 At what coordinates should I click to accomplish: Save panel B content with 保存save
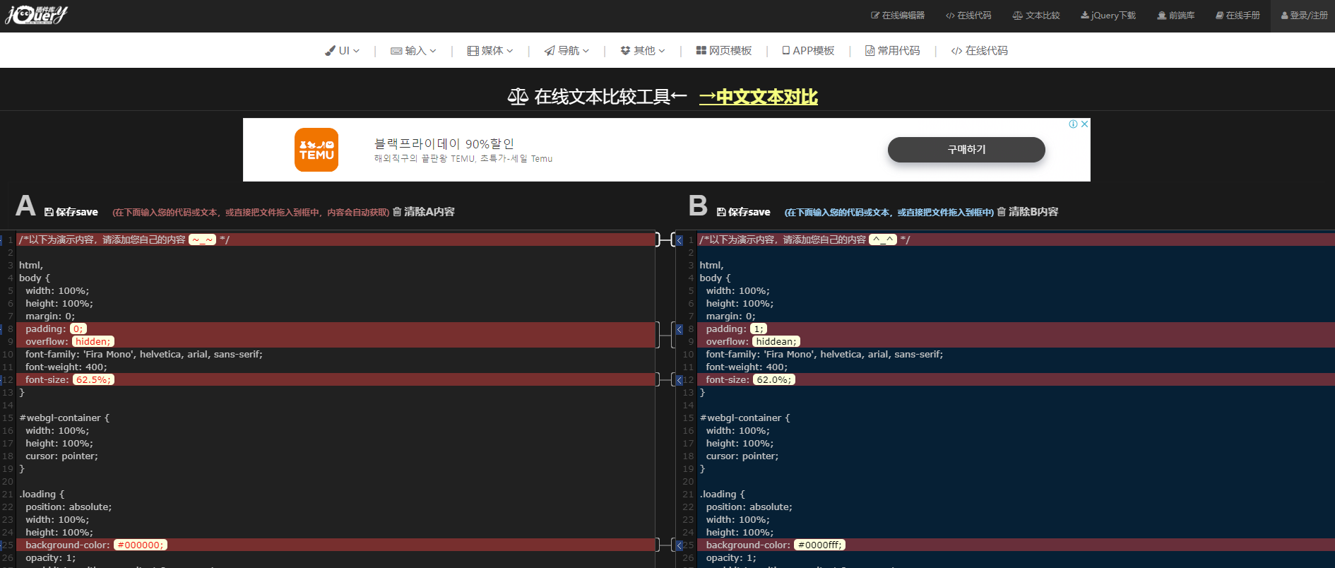point(744,212)
